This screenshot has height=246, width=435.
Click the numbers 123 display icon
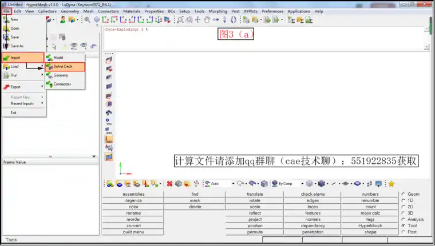click(x=109, y=122)
